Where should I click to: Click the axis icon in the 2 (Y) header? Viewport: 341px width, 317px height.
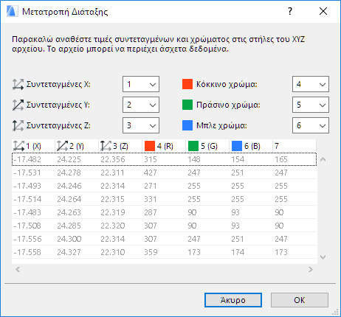click(x=62, y=146)
